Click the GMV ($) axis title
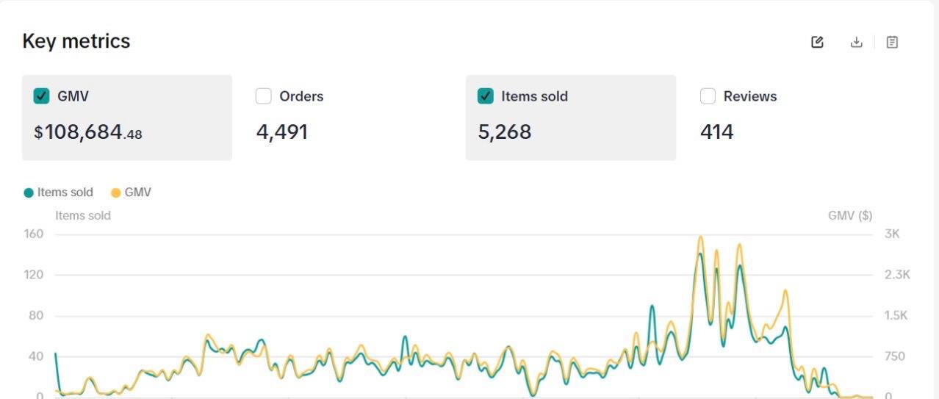 850,215
